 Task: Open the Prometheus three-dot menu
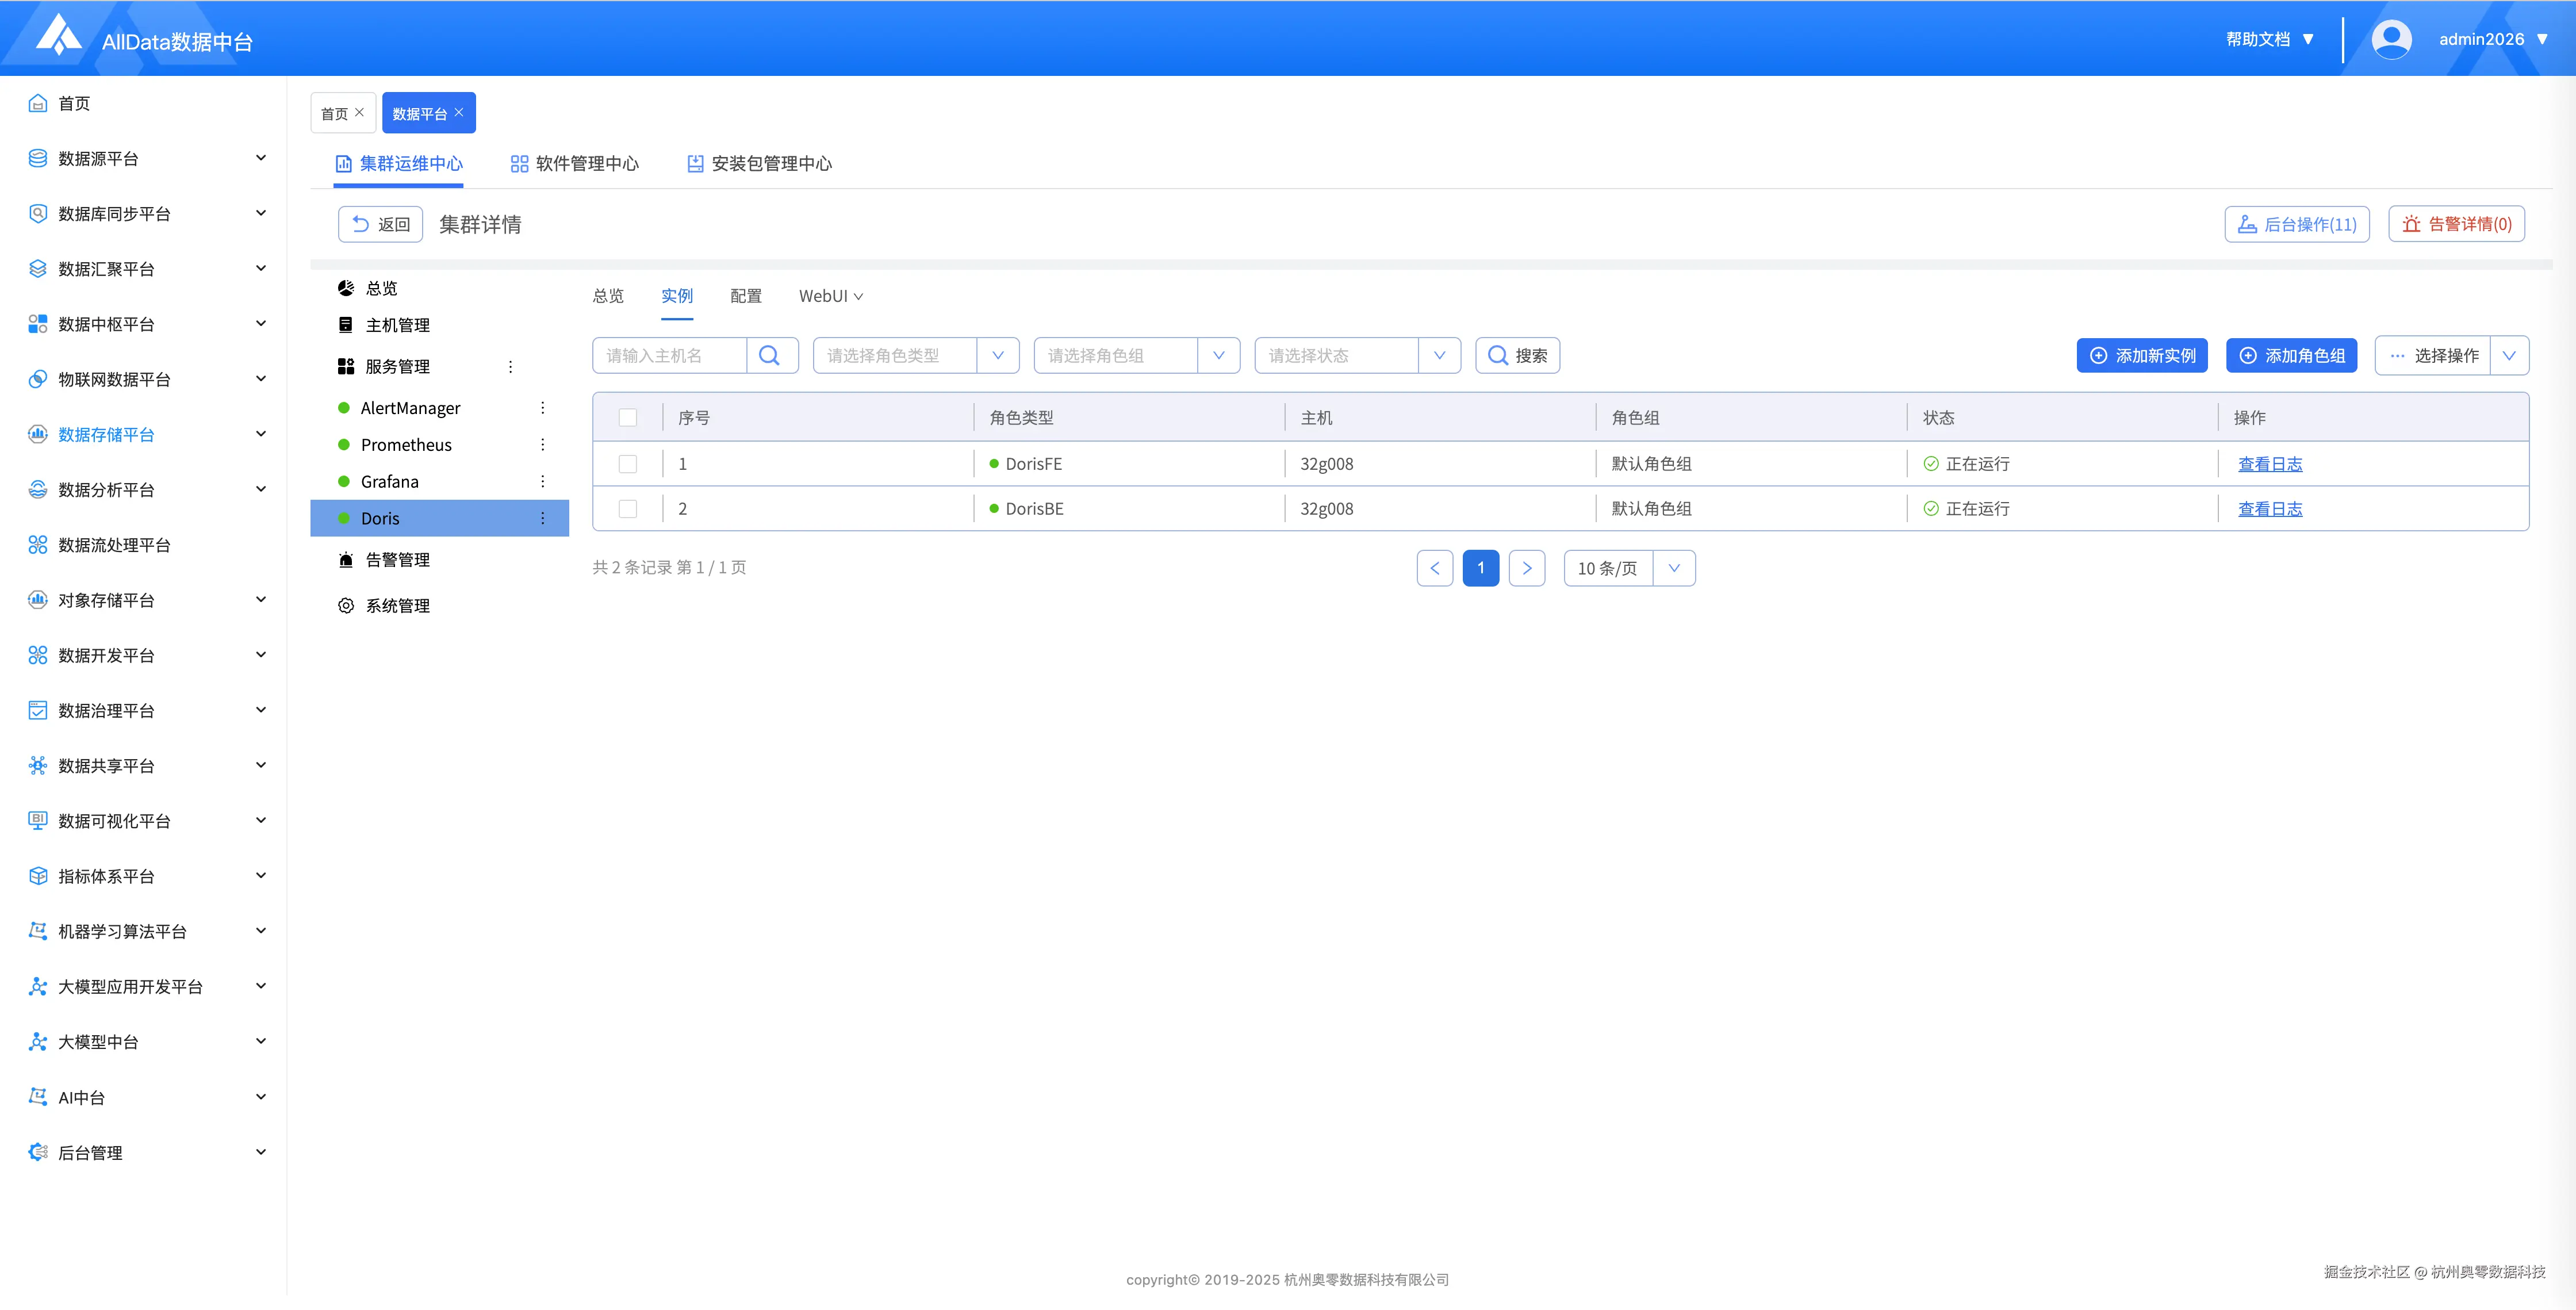(x=543, y=445)
